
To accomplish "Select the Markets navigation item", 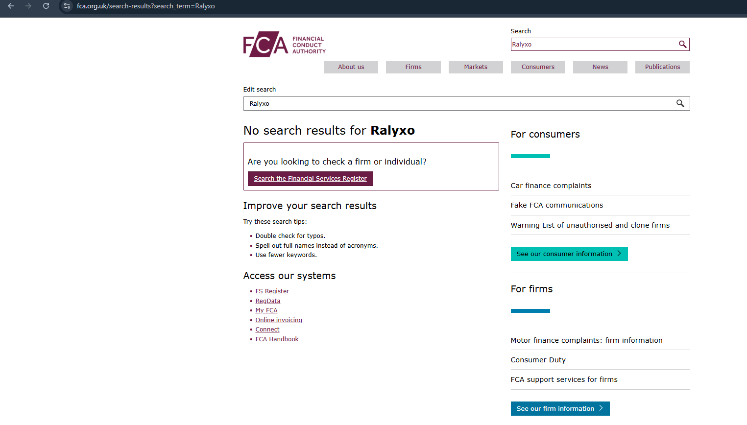I will 475,67.
